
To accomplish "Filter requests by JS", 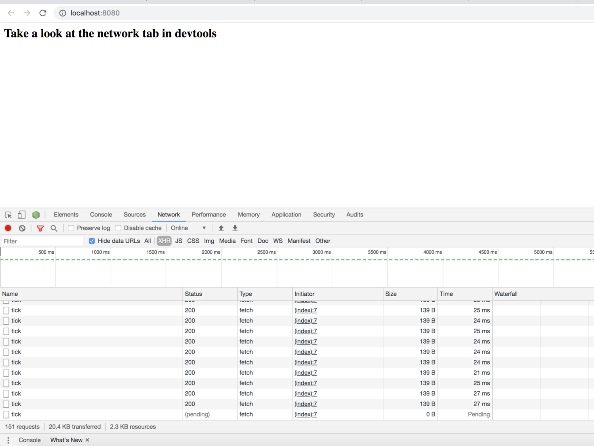I will click(179, 241).
